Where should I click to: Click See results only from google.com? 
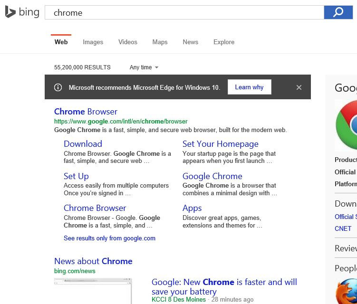[109, 238]
